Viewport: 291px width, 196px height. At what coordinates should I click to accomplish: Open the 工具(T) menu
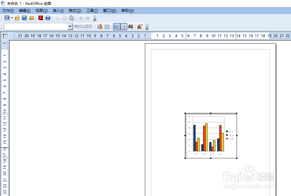point(92,11)
